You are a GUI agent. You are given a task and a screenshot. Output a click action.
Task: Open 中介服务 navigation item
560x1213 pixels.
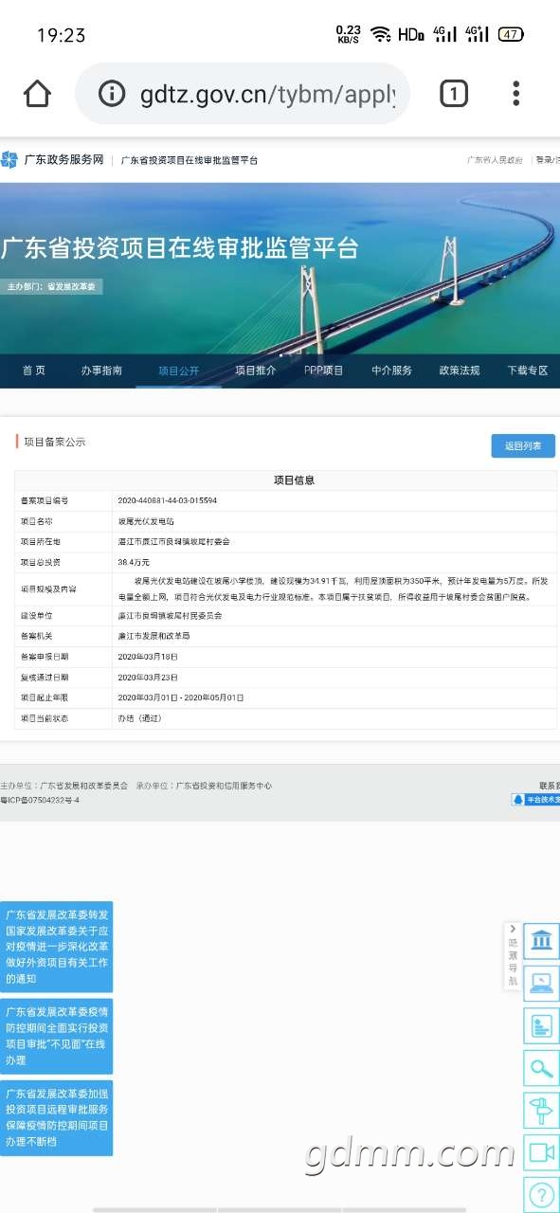[391, 371]
